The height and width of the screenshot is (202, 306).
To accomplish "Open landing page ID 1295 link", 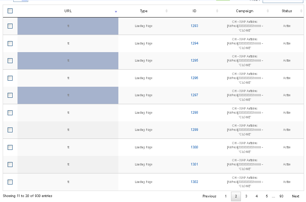I will pyautogui.click(x=194, y=60).
